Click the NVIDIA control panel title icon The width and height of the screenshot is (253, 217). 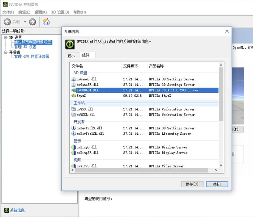5,4
